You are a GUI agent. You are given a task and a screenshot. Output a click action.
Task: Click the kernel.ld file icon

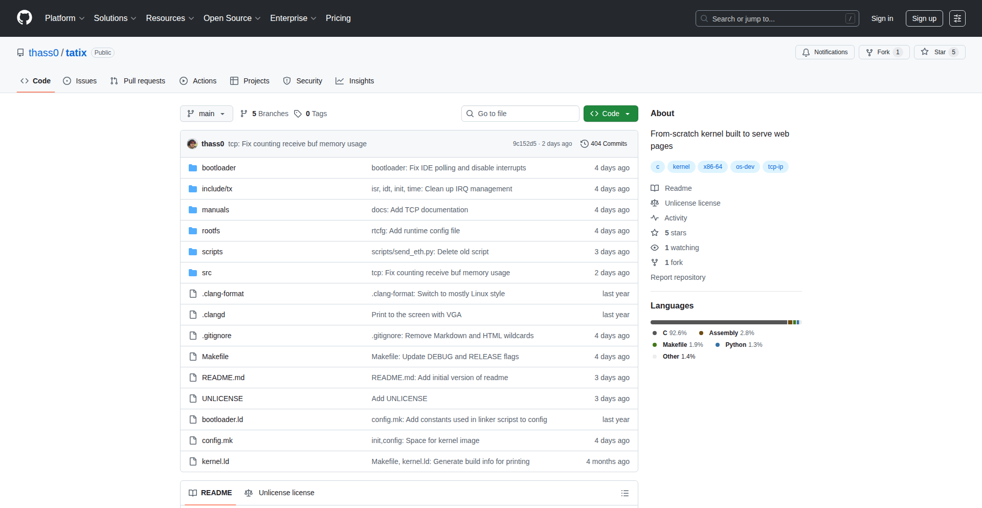point(193,461)
